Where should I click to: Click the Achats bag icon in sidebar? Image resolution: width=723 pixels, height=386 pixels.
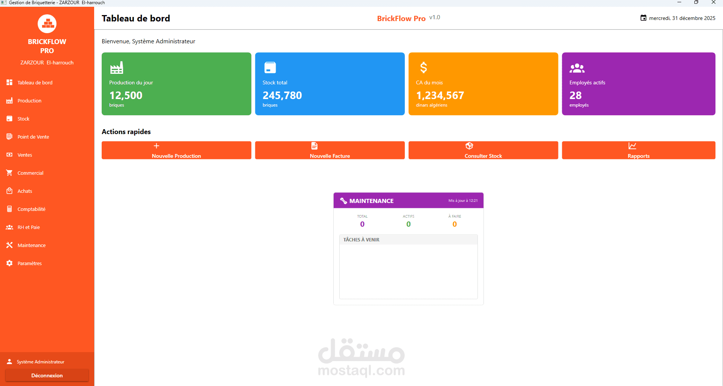click(9, 191)
